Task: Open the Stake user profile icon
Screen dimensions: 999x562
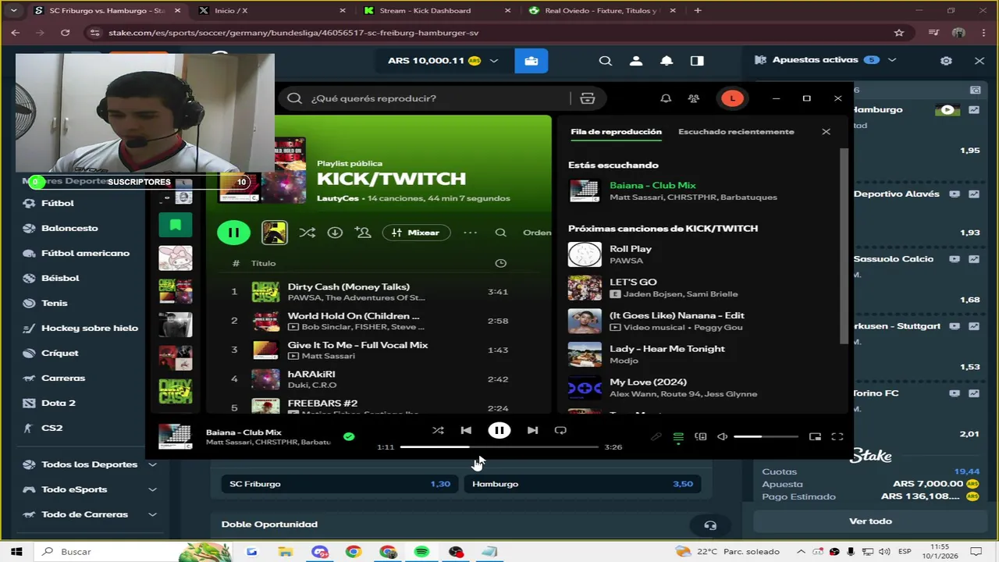Action: [636, 61]
